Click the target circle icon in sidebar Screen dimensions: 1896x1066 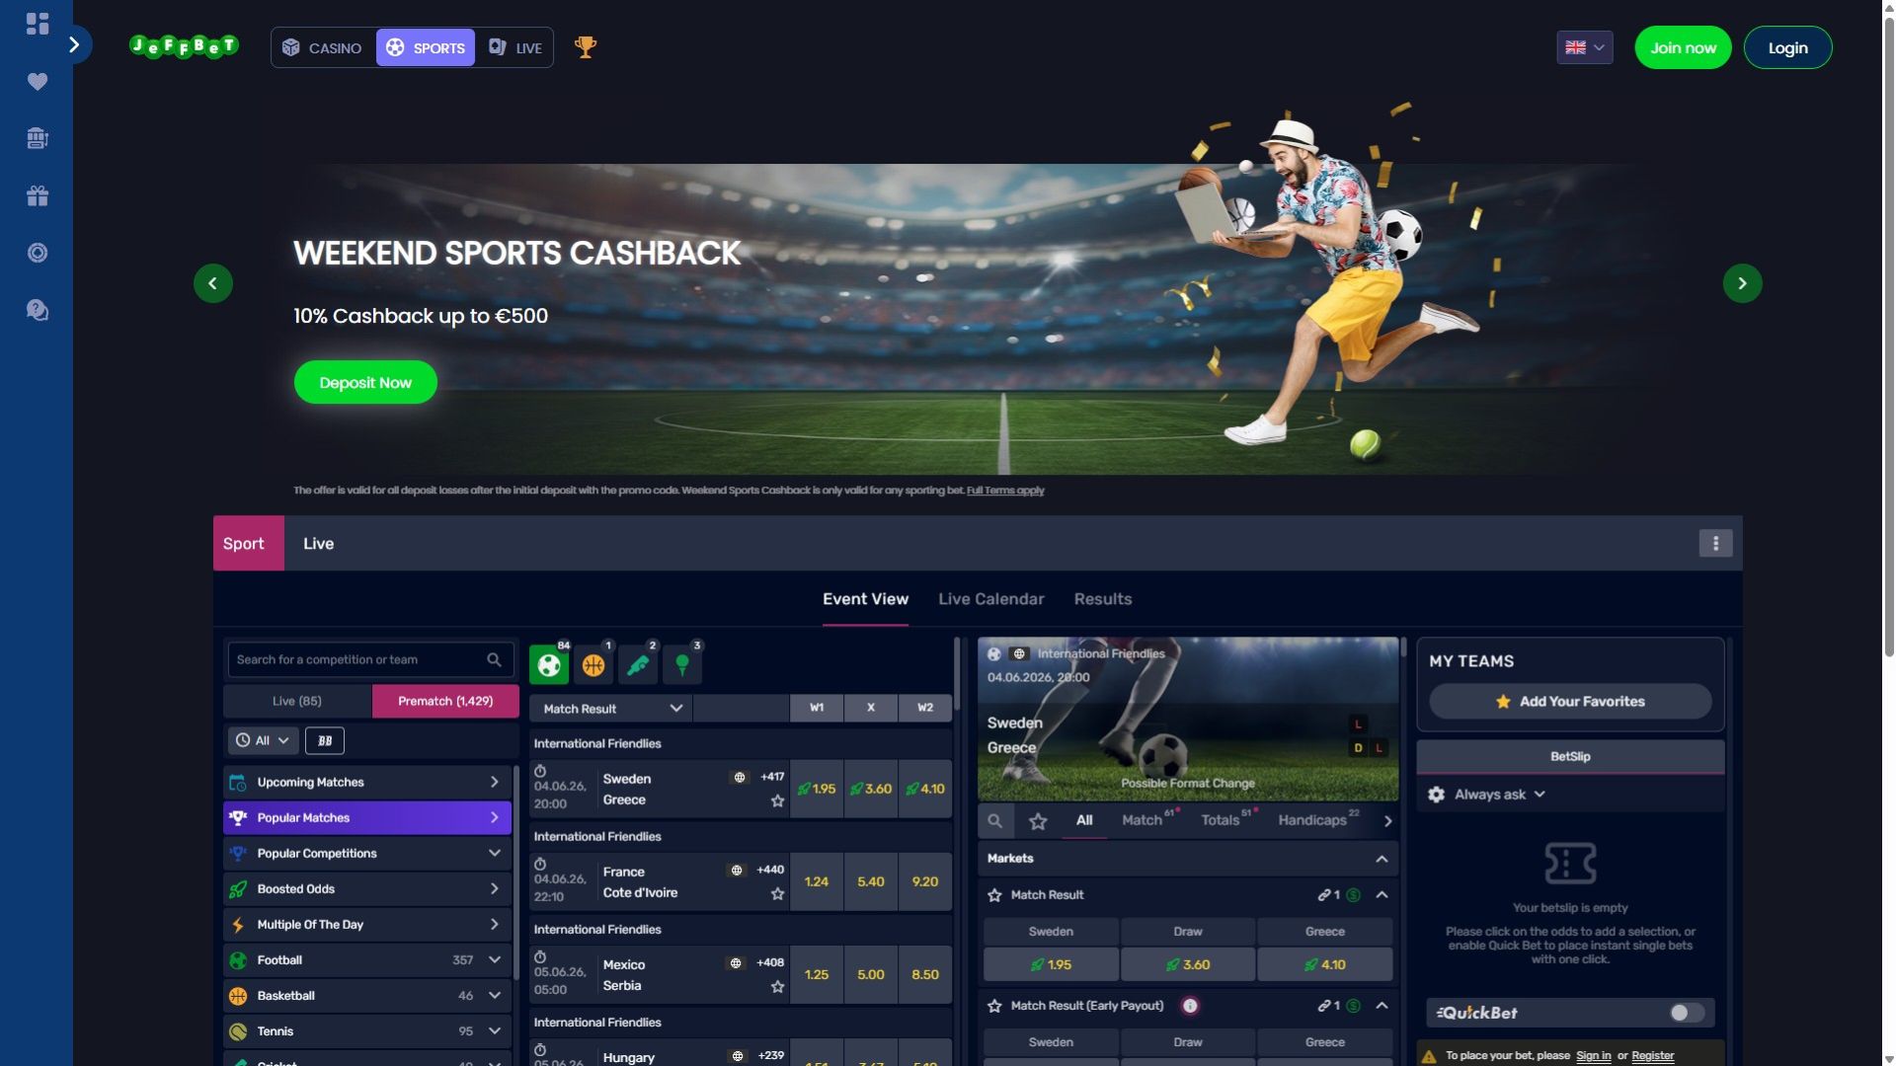[x=38, y=253]
